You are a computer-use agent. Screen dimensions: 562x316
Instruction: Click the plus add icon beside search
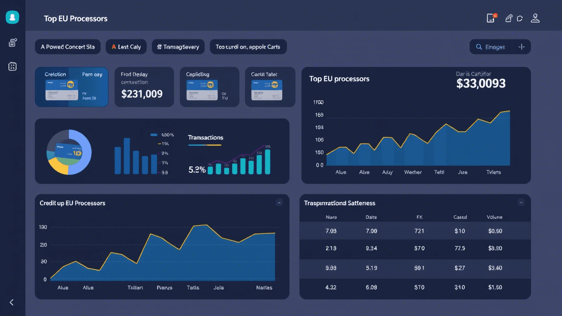522,47
